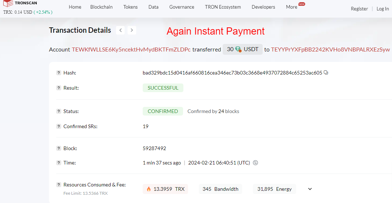Open the Governance dropdown menu
The height and width of the screenshot is (203, 392).
182,7
